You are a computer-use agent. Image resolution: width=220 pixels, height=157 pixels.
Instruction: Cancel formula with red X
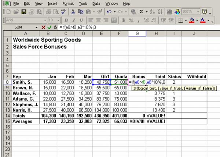(43, 27)
